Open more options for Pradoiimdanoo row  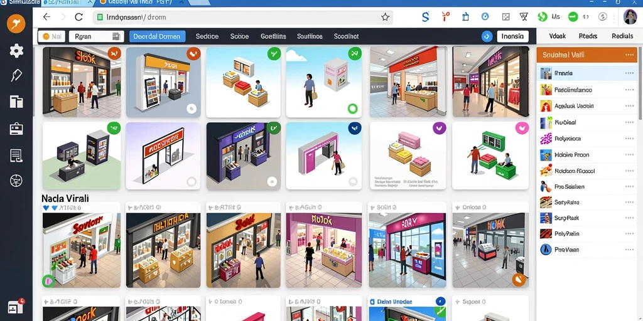coord(629,90)
